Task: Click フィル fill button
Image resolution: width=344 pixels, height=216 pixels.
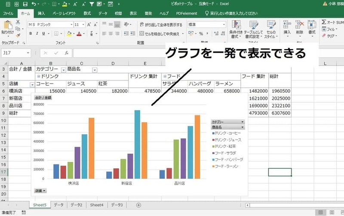Action: pyautogui.click(x=329, y=29)
